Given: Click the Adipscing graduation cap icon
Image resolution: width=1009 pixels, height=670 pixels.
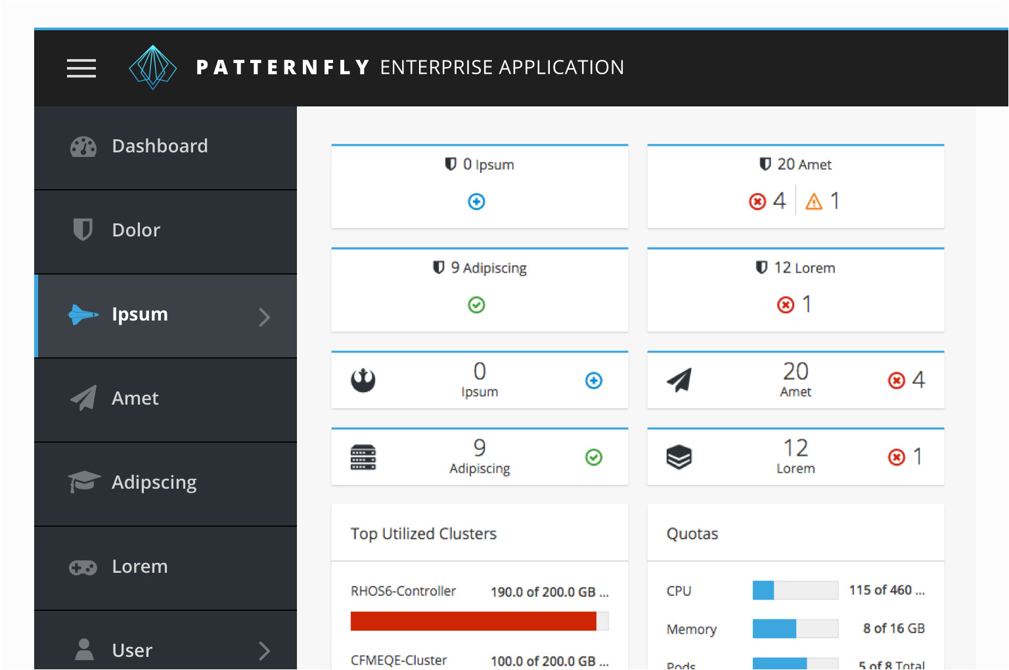Looking at the screenshot, I should point(84,481).
